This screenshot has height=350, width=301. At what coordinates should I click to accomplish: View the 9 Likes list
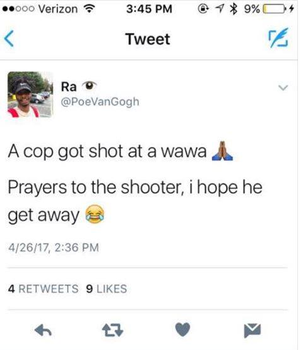tap(107, 289)
